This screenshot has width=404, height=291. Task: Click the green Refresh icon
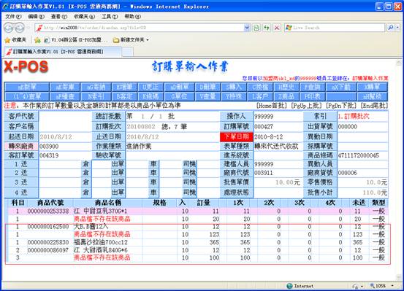[x=267, y=28]
